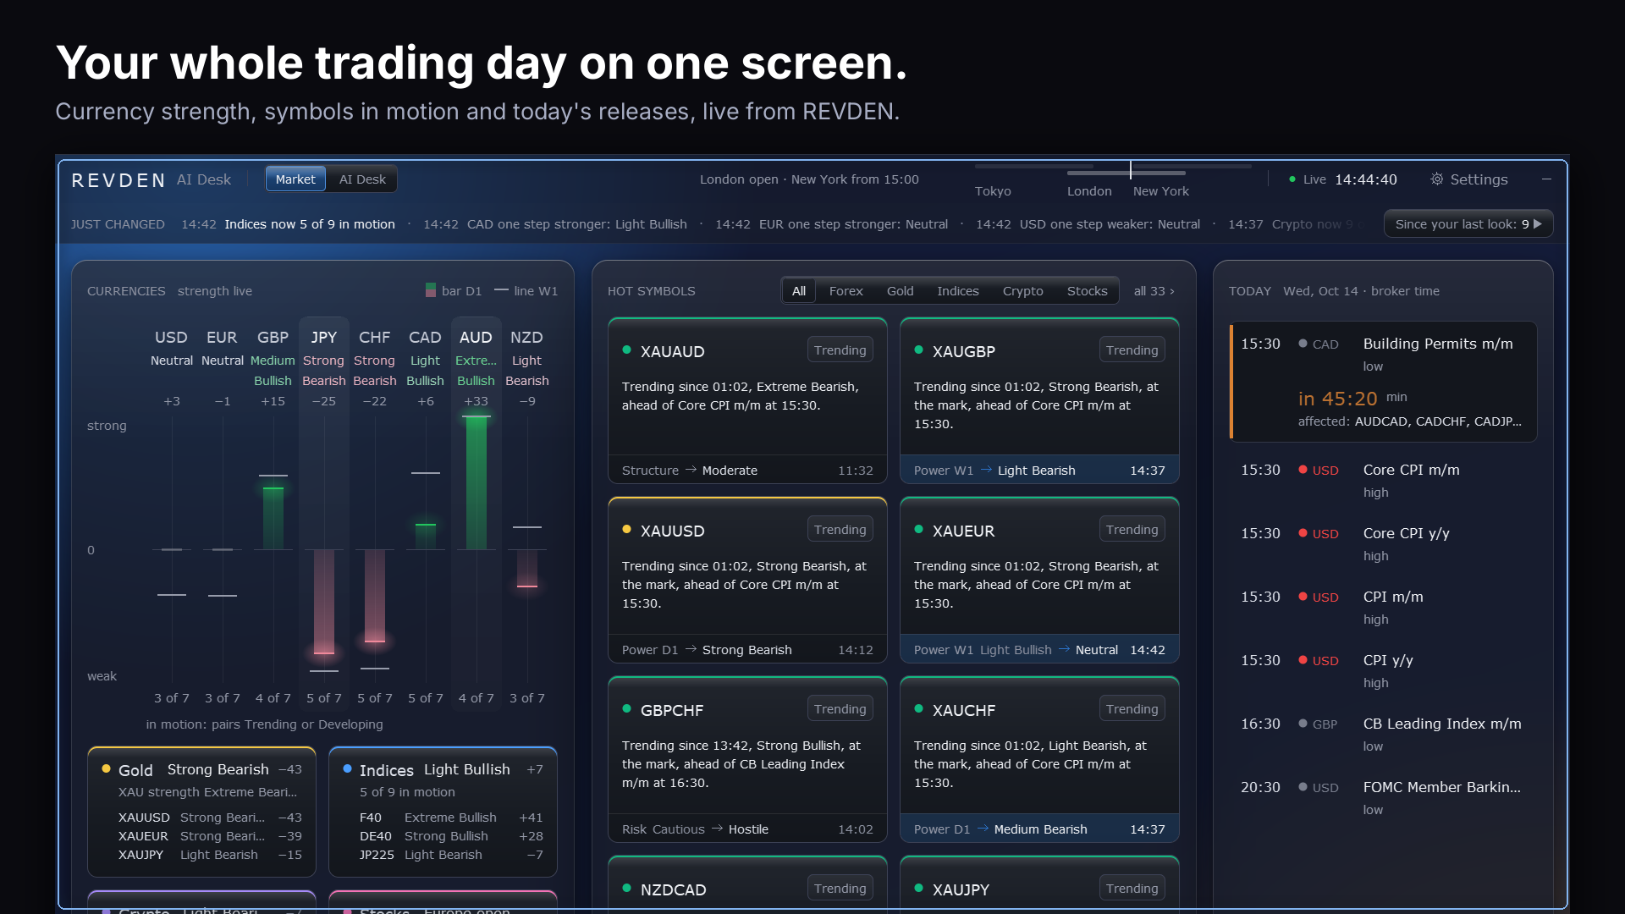
Task: Click the Trending badge on XAUGBP card
Action: coord(1132,350)
